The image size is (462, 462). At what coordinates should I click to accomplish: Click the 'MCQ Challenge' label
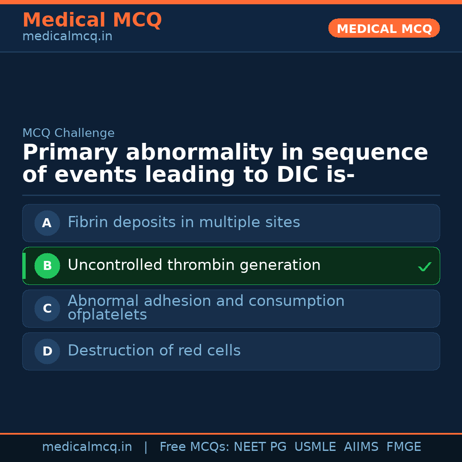(68, 133)
